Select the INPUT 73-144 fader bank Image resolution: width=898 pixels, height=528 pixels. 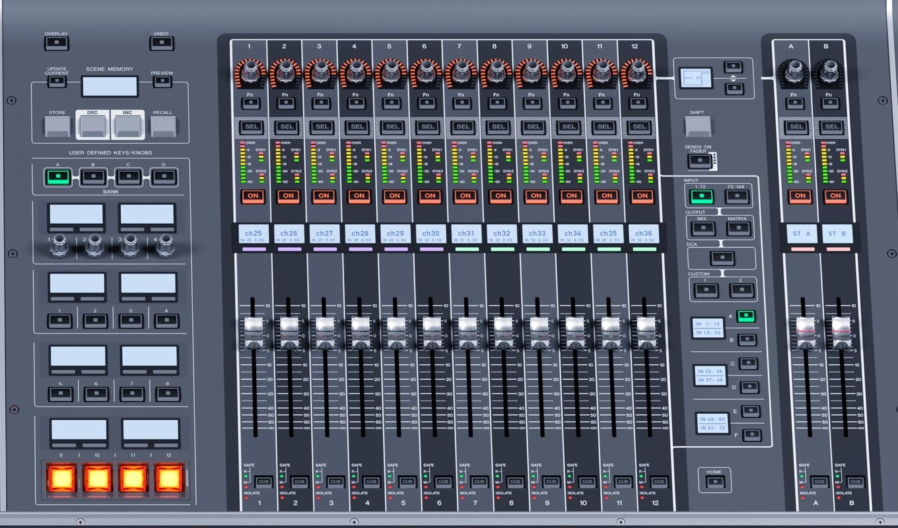pos(738,196)
